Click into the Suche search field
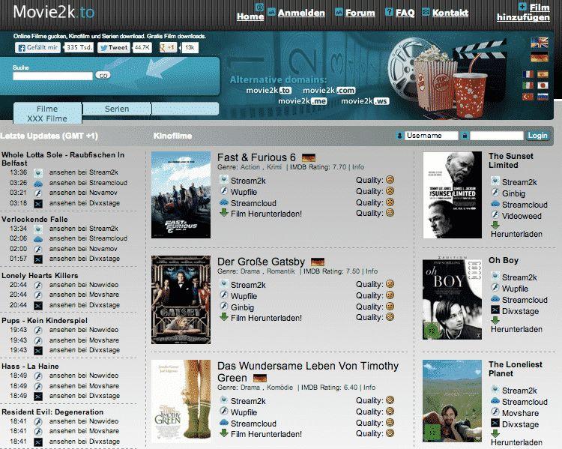 tap(52, 76)
